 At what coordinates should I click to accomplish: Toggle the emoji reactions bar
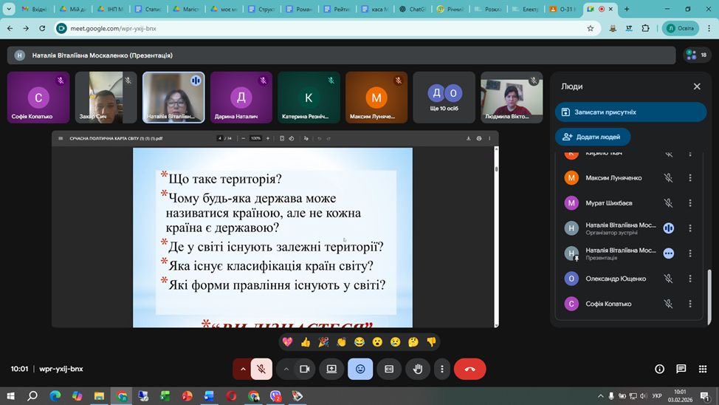pos(360,369)
